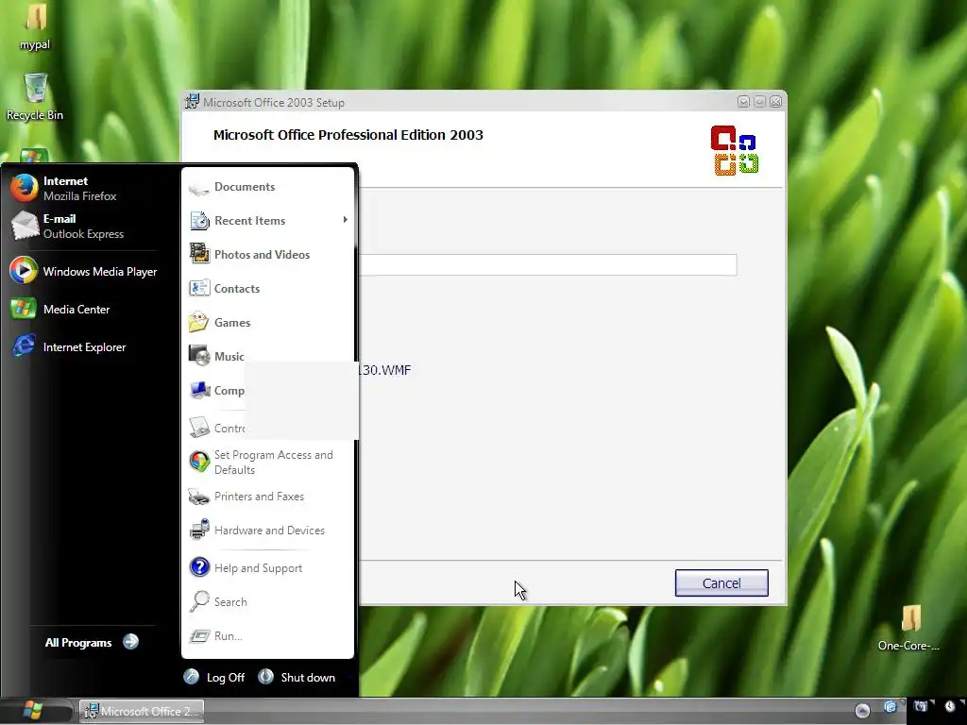This screenshot has height=725, width=967.
Task: Click the Music icon in Start menu
Action: [x=199, y=356]
